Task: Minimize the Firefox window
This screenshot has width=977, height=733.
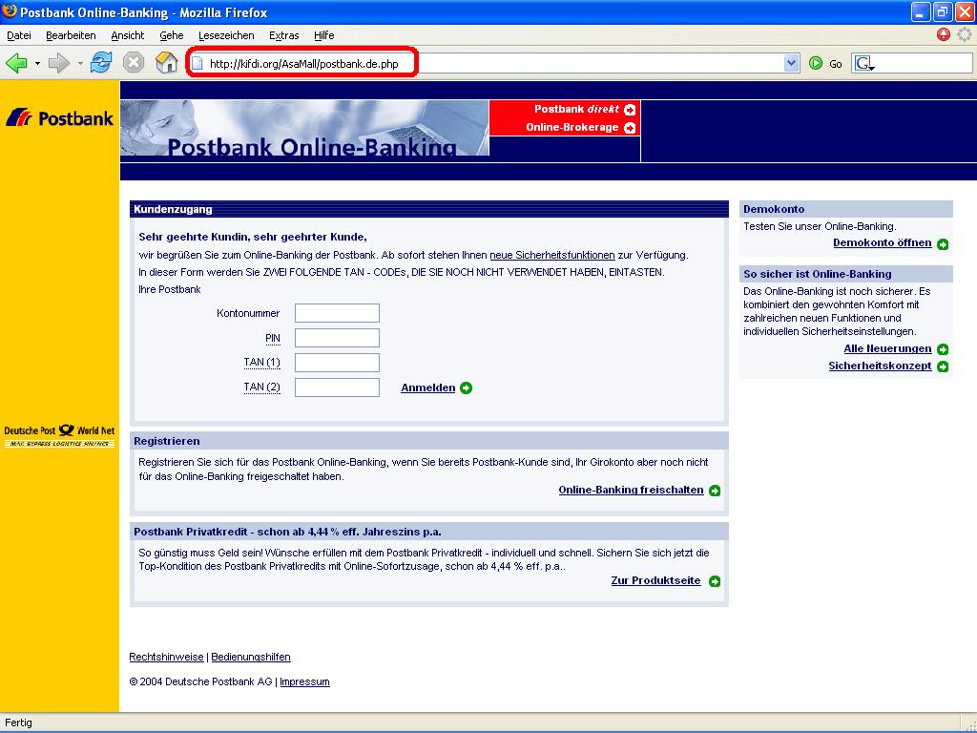Action: [x=921, y=11]
